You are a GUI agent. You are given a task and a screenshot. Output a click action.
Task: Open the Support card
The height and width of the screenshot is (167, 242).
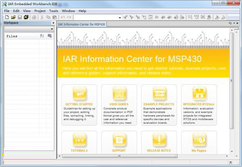tap(119, 143)
